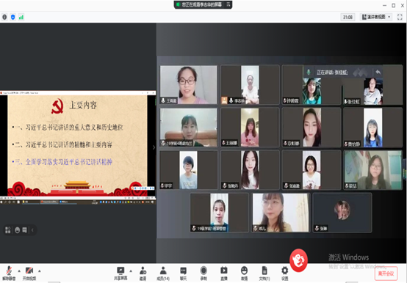Click reply arrow in speaking notification

pos(378,72)
